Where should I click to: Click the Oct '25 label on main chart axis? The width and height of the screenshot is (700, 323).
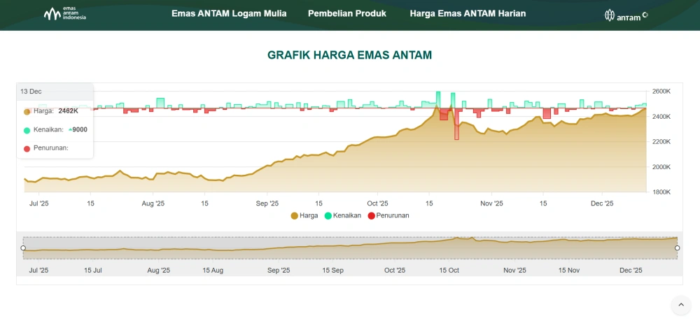pyautogui.click(x=378, y=203)
